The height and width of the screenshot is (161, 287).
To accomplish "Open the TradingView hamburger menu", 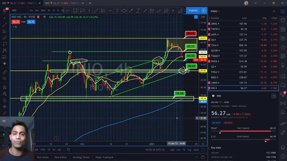I will pos(4,10).
